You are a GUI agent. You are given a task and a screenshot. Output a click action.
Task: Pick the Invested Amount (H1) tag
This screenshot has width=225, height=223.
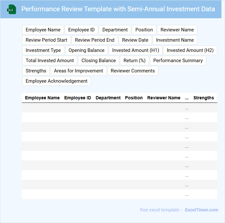[x=136, y=50]
